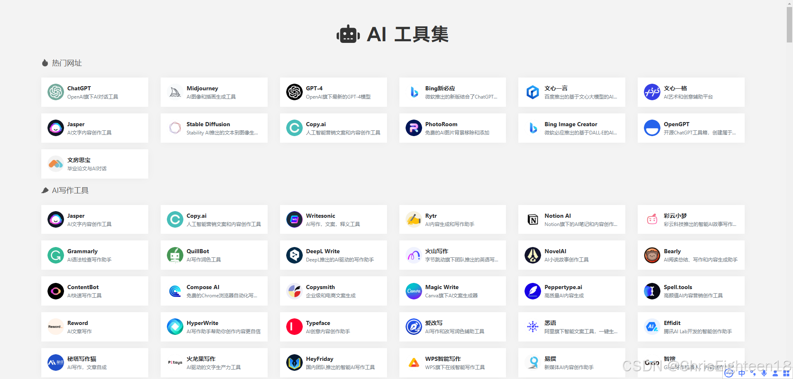Click the Bing Image Creator icon
Viewport: 793px width, 379px height.
[533, 128]
